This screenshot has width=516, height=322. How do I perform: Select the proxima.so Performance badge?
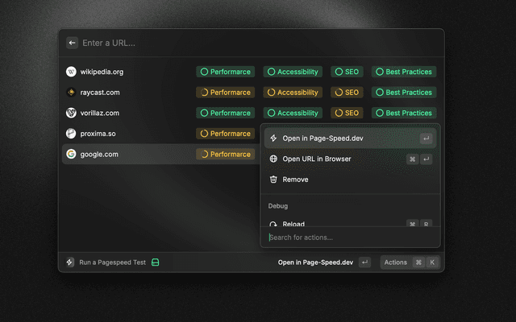coord(225,134)
